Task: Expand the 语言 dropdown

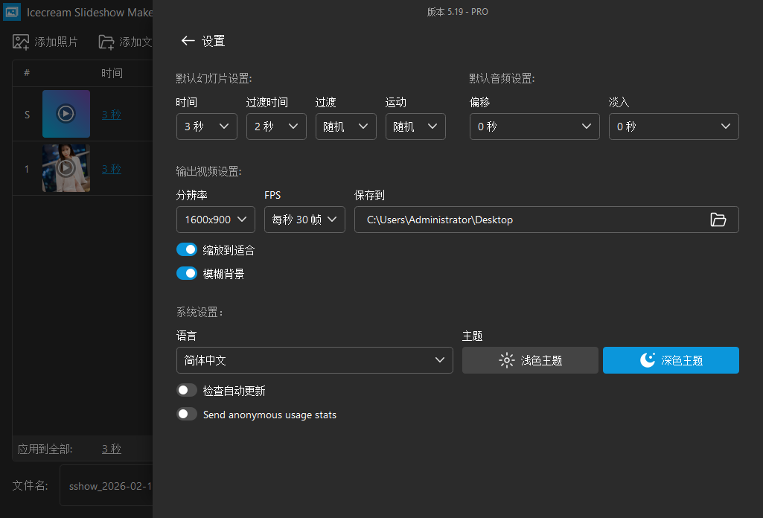Action: [x=314, y=359]
